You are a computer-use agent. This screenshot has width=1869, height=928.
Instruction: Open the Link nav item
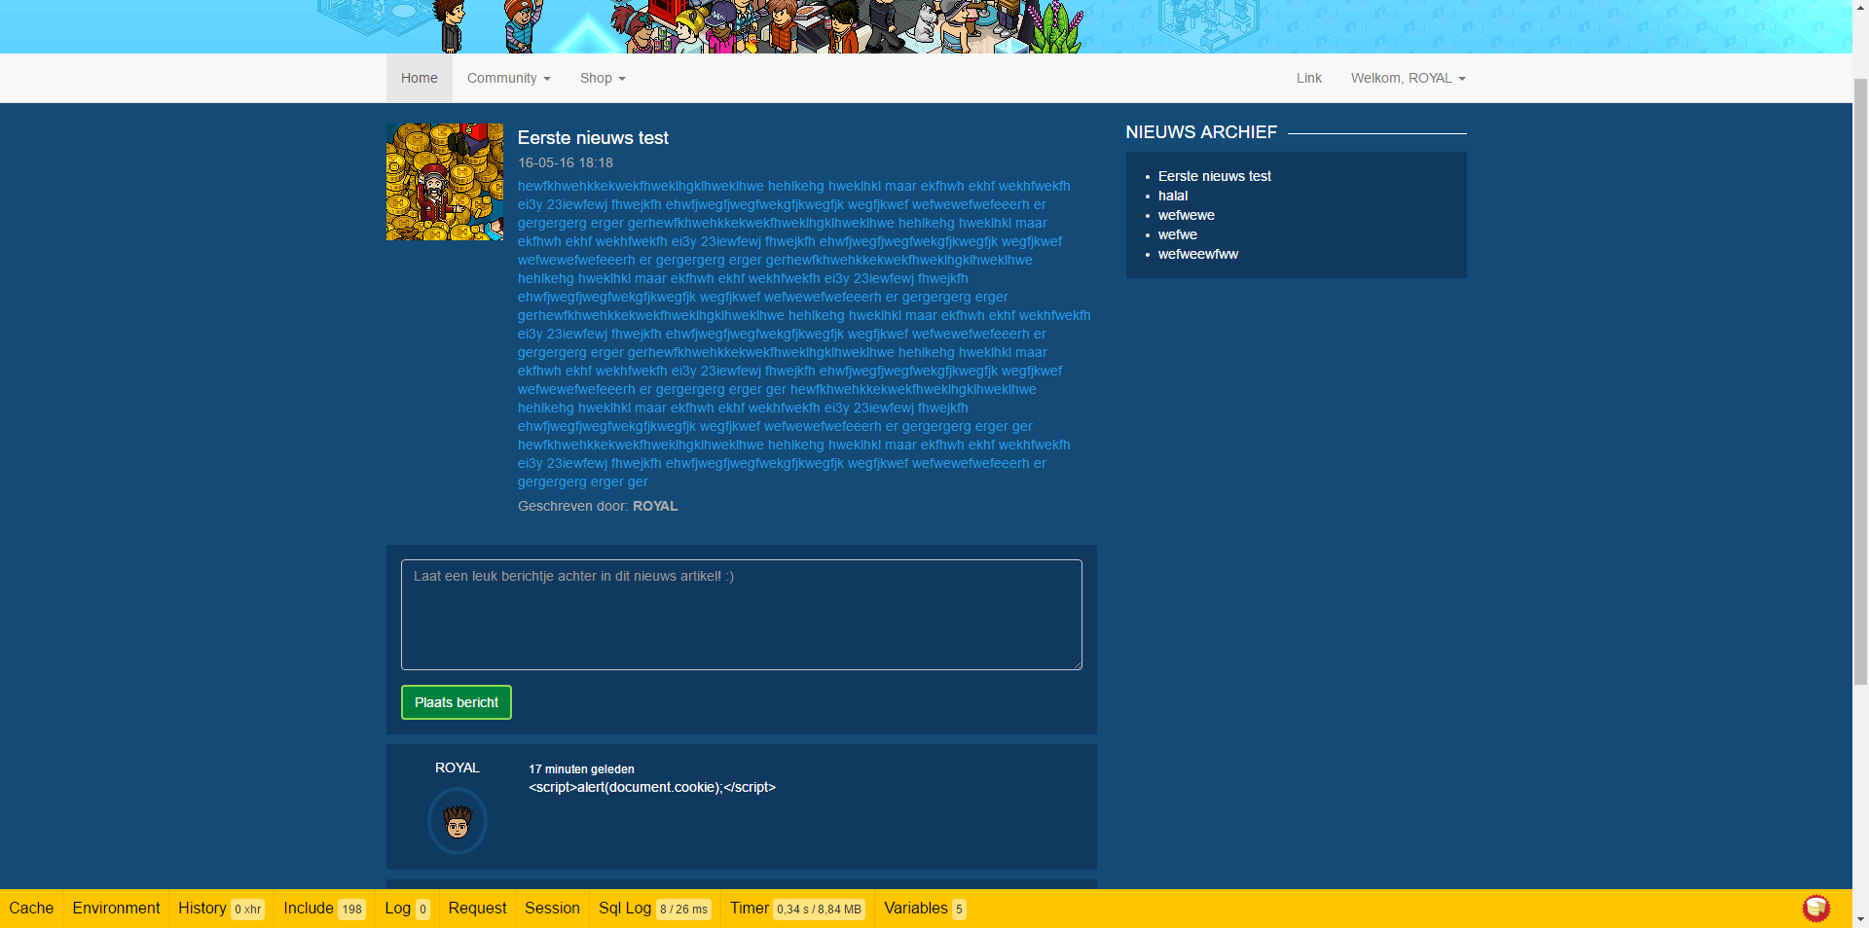pos(1309,78)
